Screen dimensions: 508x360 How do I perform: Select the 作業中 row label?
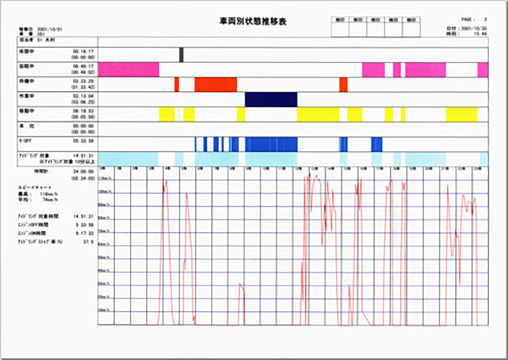click(x=26, y=96)
